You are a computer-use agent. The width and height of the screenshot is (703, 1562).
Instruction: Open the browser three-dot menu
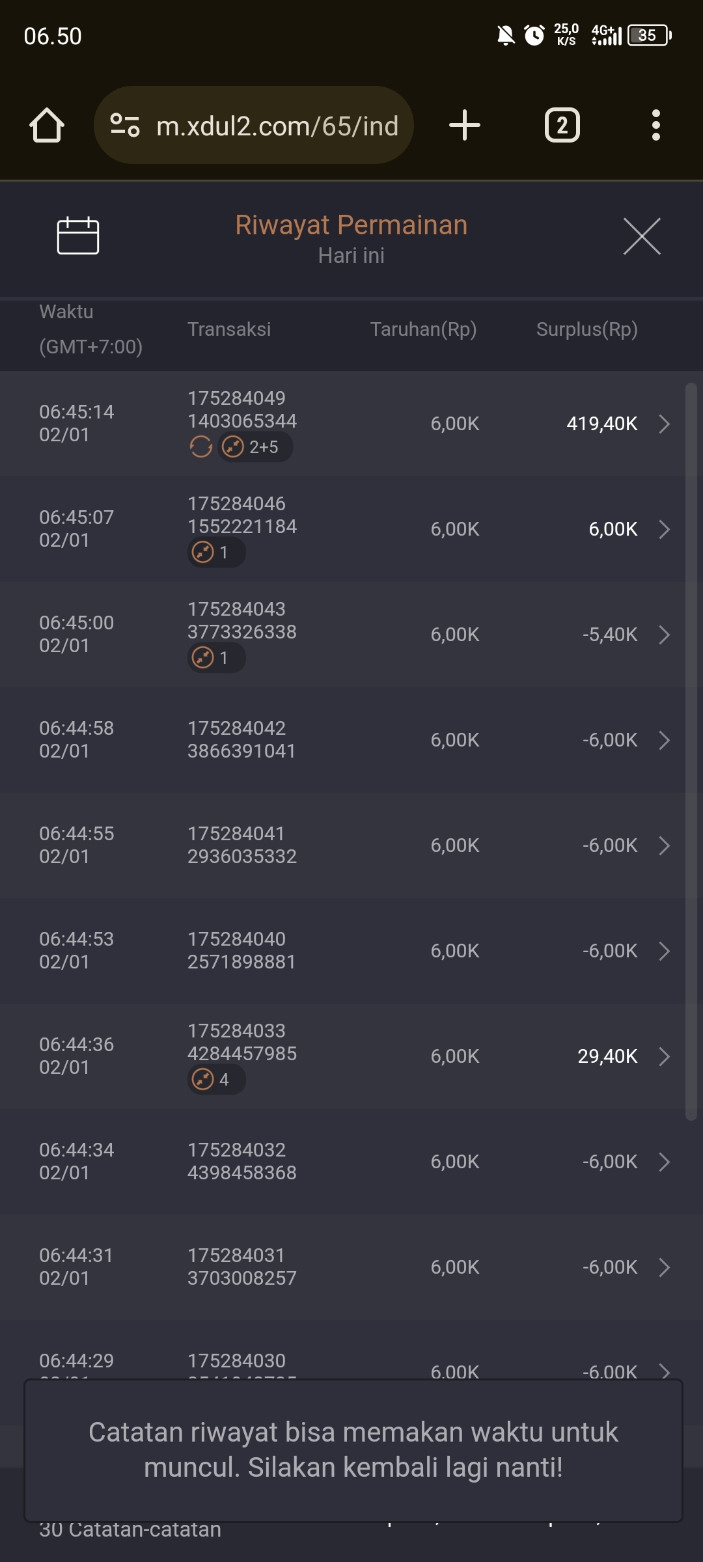pos(655,125)
